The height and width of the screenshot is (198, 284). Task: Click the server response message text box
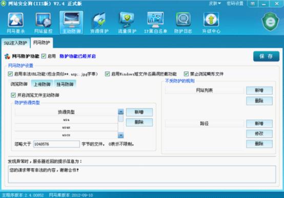[142, 174]
